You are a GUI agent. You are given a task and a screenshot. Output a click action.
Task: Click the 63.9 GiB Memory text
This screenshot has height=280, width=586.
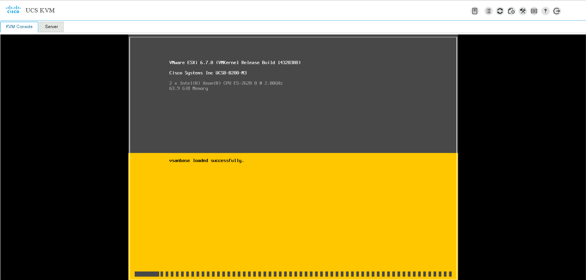pos(189,88)
